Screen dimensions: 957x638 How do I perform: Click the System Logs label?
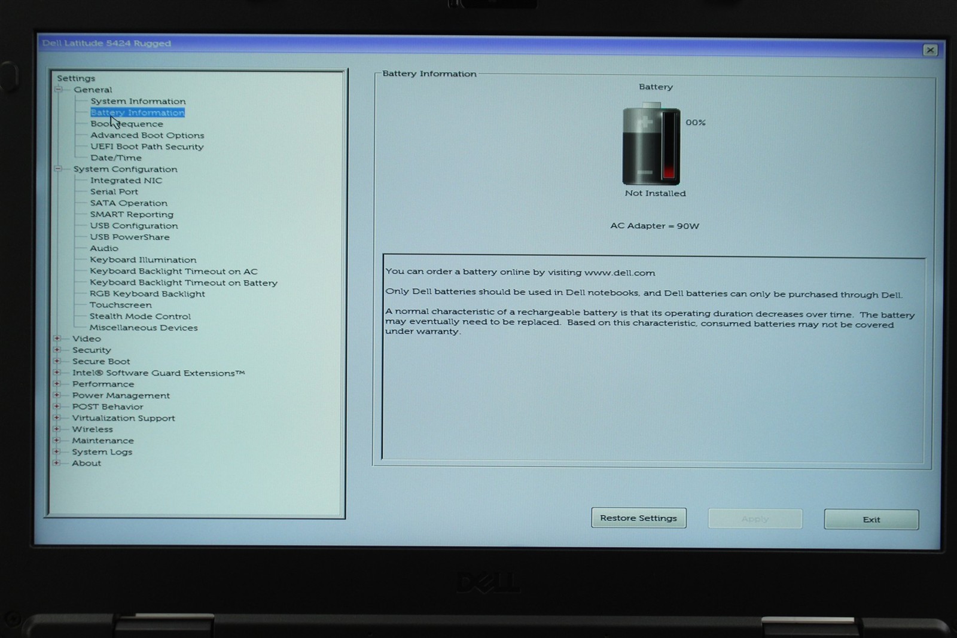pos(102,452)
